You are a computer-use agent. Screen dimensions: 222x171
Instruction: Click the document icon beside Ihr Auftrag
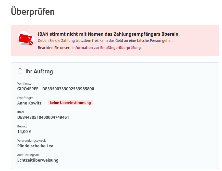20,71
